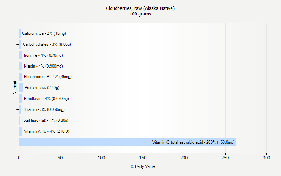Select the Protein 5% bar label

point(42,88)
